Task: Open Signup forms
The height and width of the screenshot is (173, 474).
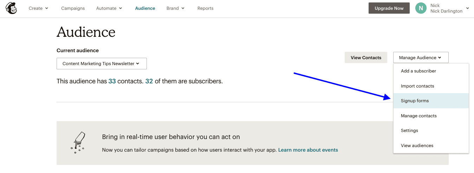Action: tap(431, 101)
